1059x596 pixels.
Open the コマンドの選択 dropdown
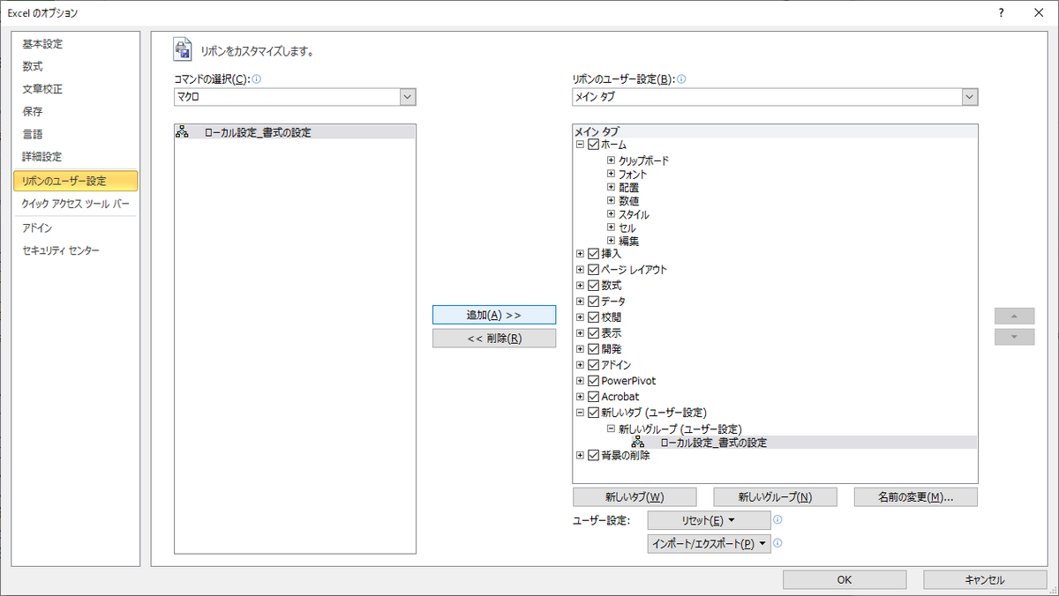[407, 97]
